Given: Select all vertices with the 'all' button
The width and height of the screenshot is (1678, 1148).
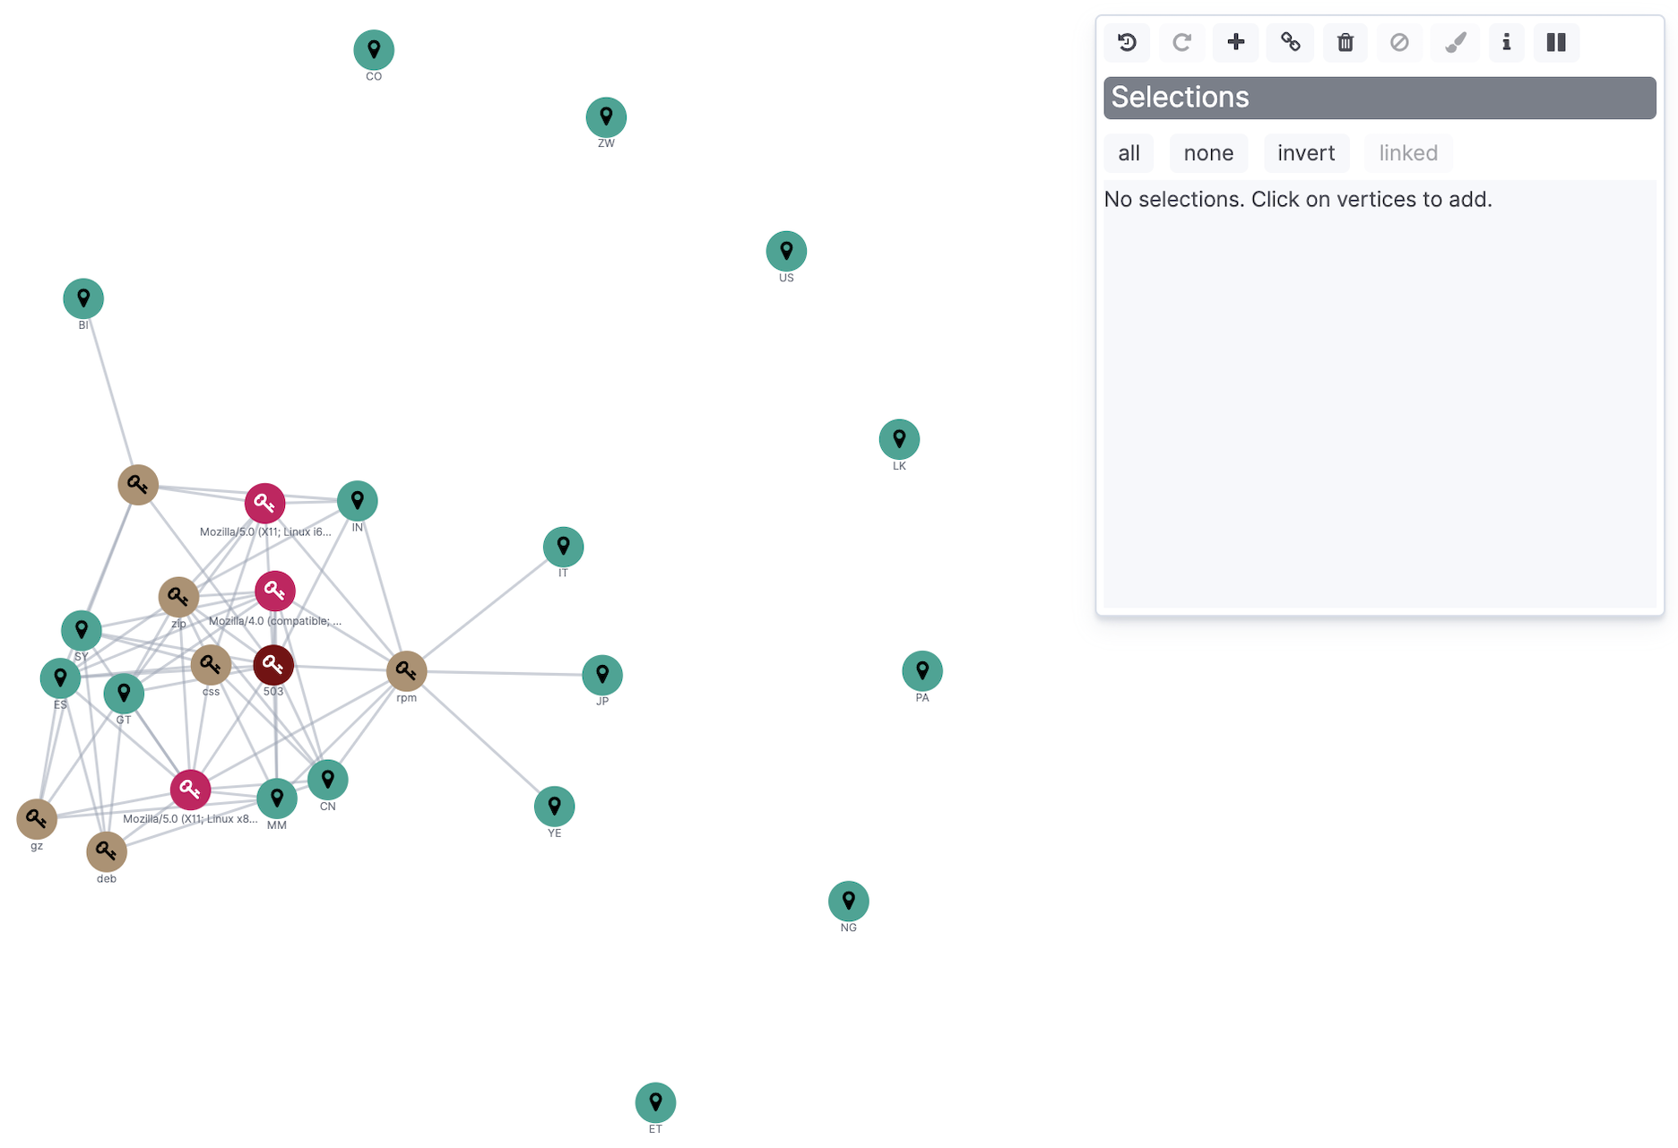Looking at the screenshot, I should coord(1129,152).
